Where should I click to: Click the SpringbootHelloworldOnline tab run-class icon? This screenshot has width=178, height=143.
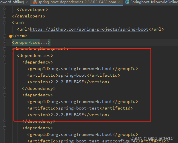(127, 2)
